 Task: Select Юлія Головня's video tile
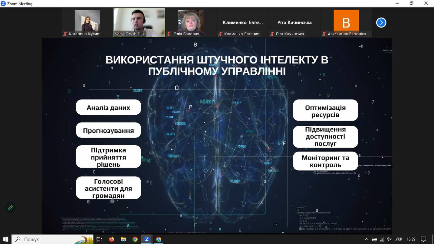pyautogui.click(x=191, y=22)
